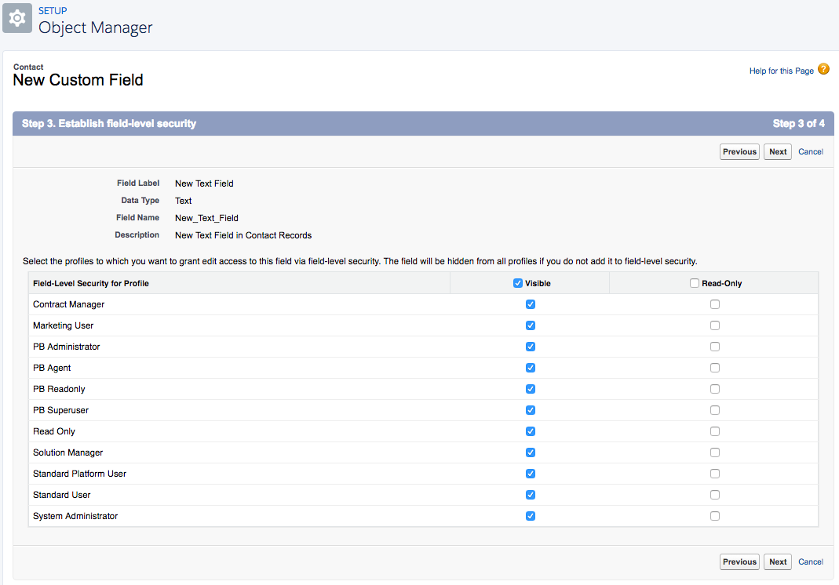This screenshot has height=585, width=839.
Task: Enable Read-Only for Standard Platform User
Action: 714,473
